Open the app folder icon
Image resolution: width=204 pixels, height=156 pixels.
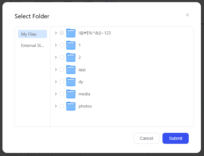pyautogui.click(x=71, y=69)
